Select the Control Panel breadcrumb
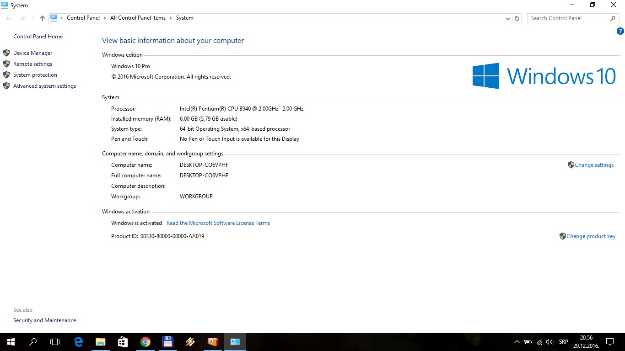The width and height of the screenshot is (625, 351). [x=83, y=18]
